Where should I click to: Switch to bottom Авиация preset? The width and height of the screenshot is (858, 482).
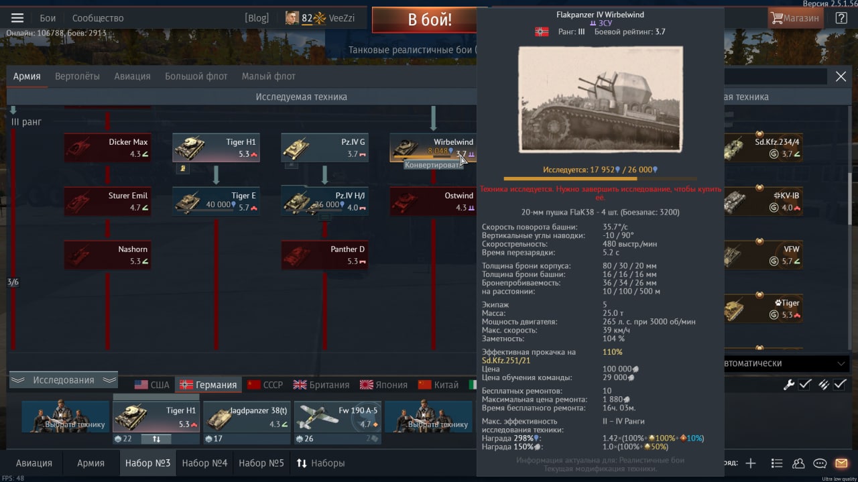(34, 463)
